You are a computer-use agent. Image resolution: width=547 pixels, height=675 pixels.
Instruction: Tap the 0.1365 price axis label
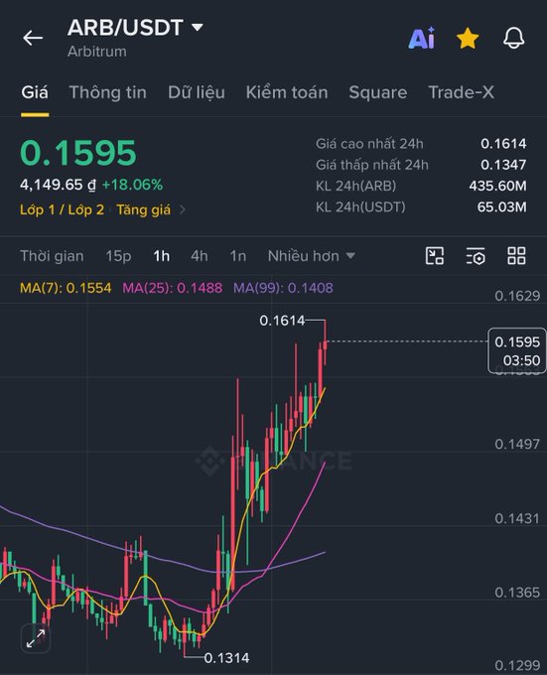[x=517, y=593]
